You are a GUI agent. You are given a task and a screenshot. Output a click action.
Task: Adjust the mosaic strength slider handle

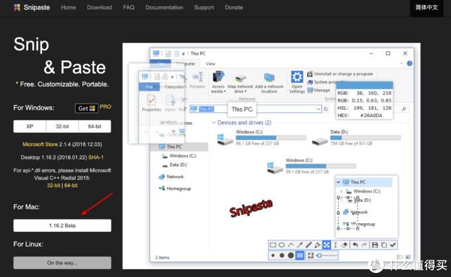318,255
